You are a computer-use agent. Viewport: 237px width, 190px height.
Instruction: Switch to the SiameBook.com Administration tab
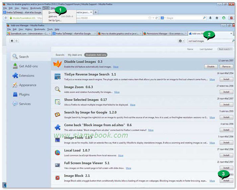[29, 33]
